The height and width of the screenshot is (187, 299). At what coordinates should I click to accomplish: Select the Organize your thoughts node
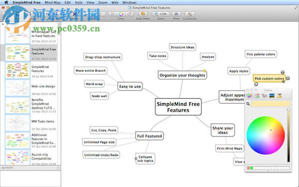182,75
